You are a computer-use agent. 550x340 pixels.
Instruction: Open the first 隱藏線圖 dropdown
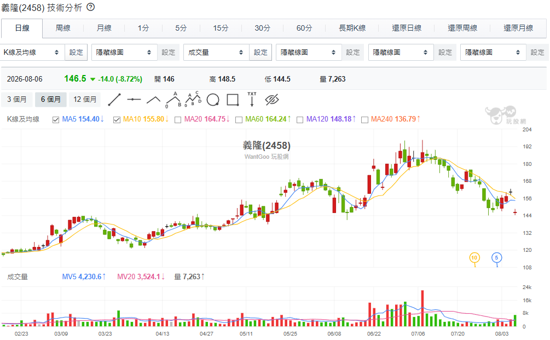[x=124, y=52]
